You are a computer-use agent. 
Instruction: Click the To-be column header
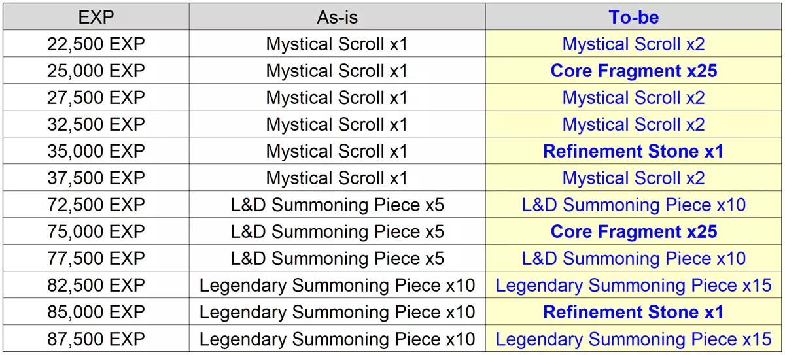pos(633,17)
